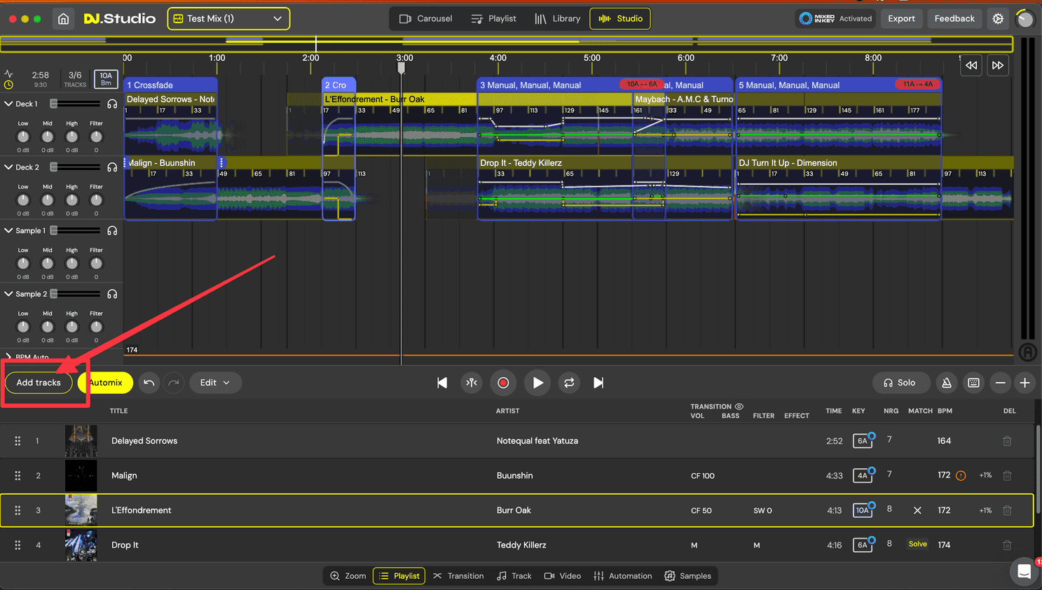Delete the Drop It track
The height and width of the screenshot is (590, 1042).
[1007, 545]
